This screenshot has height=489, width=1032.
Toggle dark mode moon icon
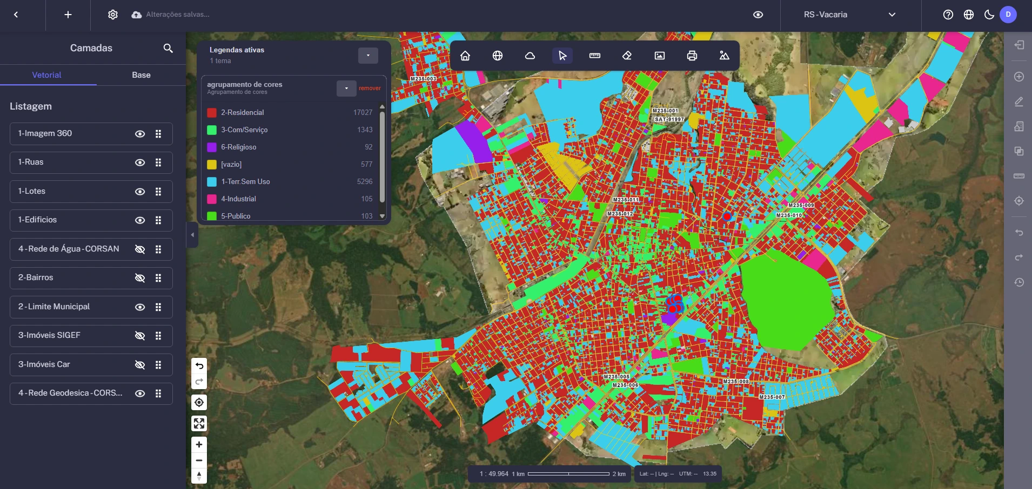(x=989, y=15)
